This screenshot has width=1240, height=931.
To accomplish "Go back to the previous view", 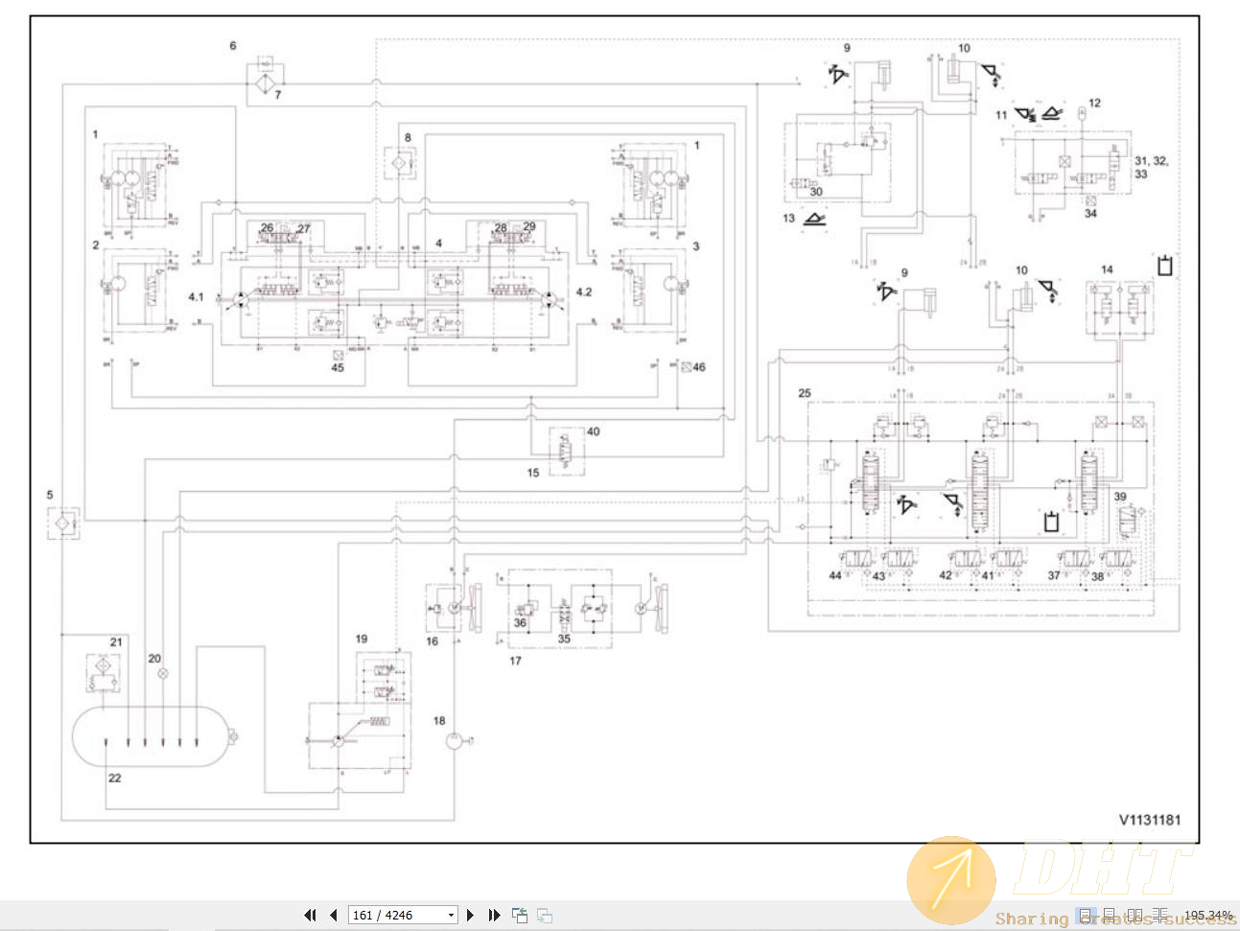I will (x=520, y=915).
